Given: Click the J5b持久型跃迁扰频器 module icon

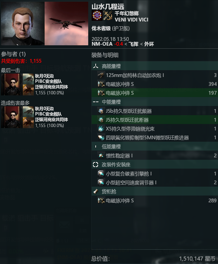Looking at the screenshot, I should tap(101, 111).
